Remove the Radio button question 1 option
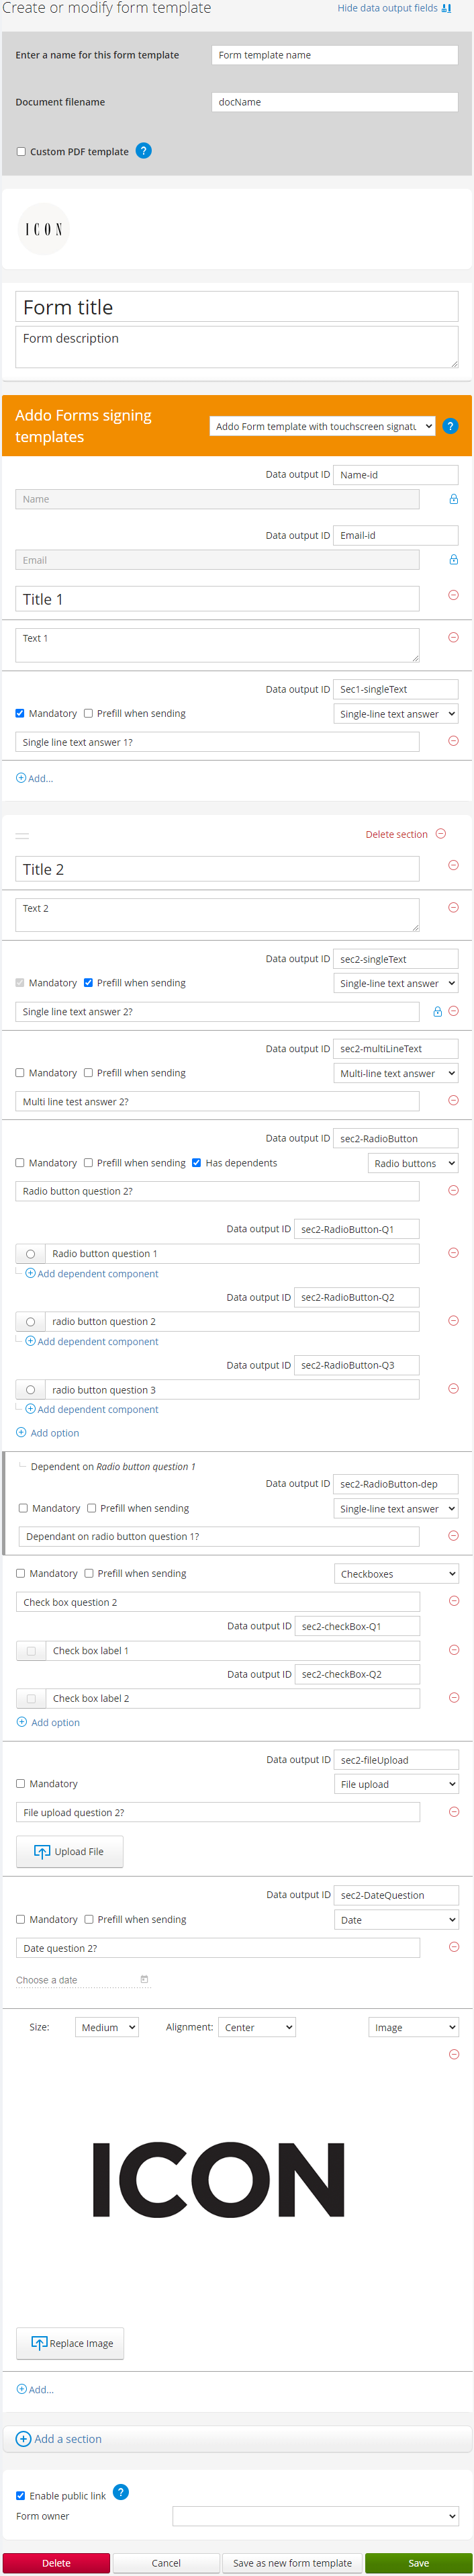 (x=453, y=1253)
